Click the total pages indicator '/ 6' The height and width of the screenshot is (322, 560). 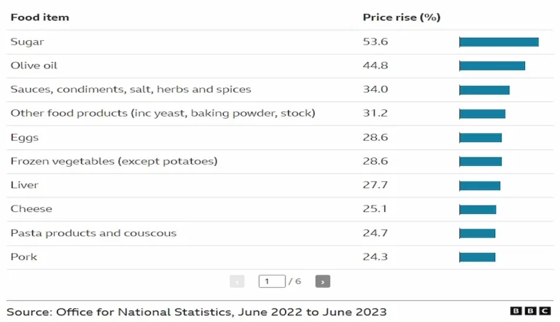[295, 281]
